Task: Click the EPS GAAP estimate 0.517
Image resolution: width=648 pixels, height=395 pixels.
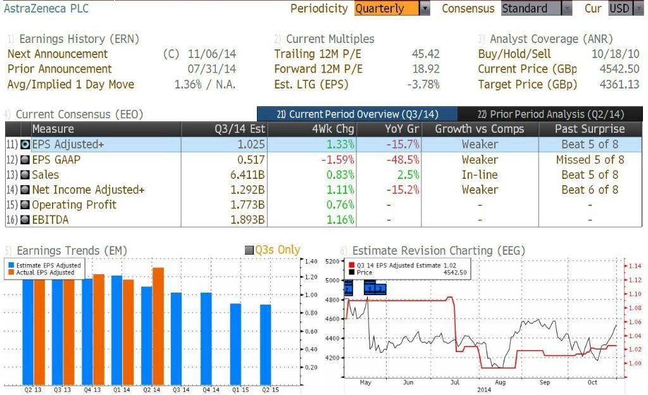Action: point(251,160)
